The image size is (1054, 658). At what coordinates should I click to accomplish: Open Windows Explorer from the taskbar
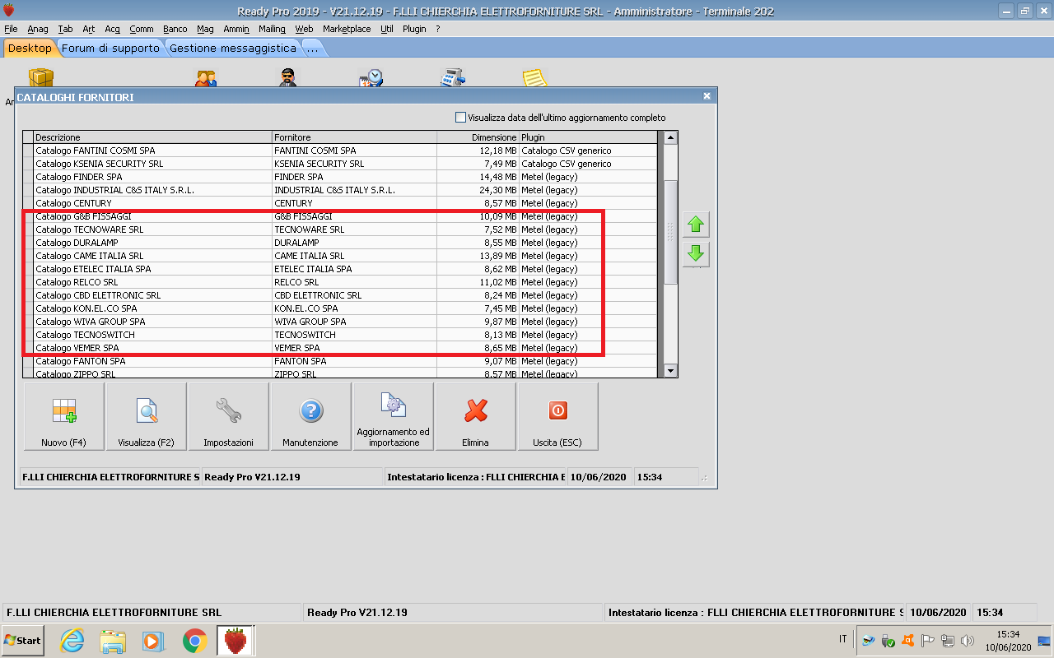(113, 640)
